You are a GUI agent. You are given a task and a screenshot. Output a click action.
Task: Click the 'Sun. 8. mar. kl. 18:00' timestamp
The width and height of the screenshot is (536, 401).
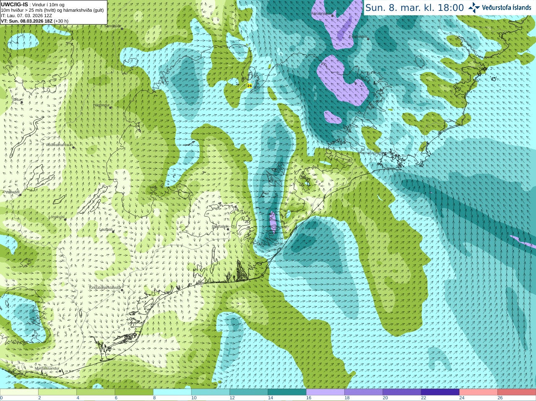coord(415,8)
